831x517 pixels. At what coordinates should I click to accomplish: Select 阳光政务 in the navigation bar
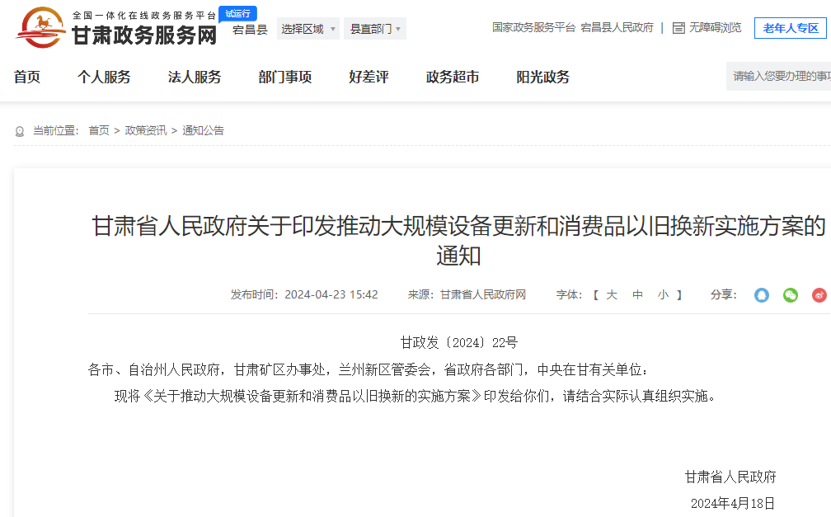click(542, 78)
